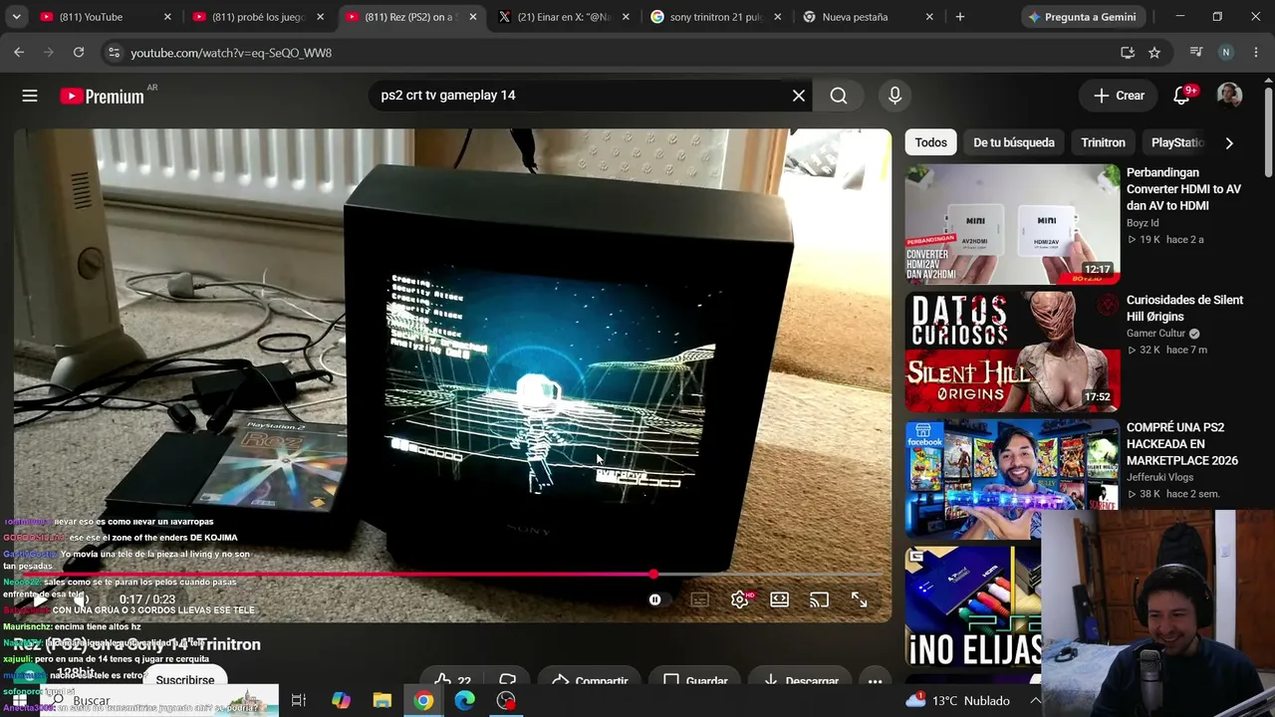
Task: Click the 'Compartir' share button
Action: pyautogui.click(x=590, y=681)
